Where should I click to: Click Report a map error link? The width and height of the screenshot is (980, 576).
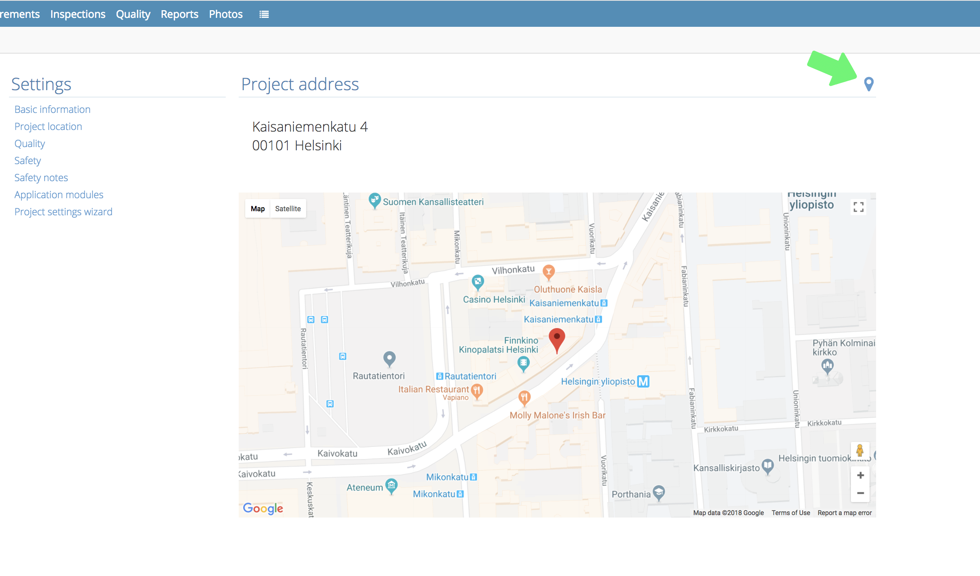pyautogui.click(x=844, y=513)
